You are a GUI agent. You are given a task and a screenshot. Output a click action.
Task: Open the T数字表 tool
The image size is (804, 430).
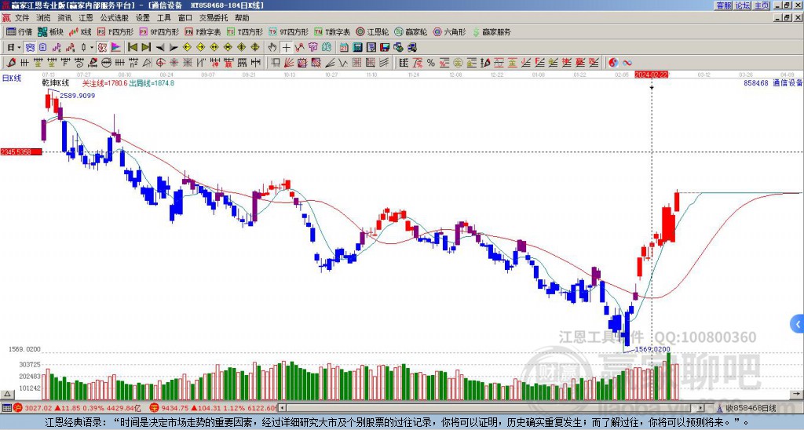332,31
